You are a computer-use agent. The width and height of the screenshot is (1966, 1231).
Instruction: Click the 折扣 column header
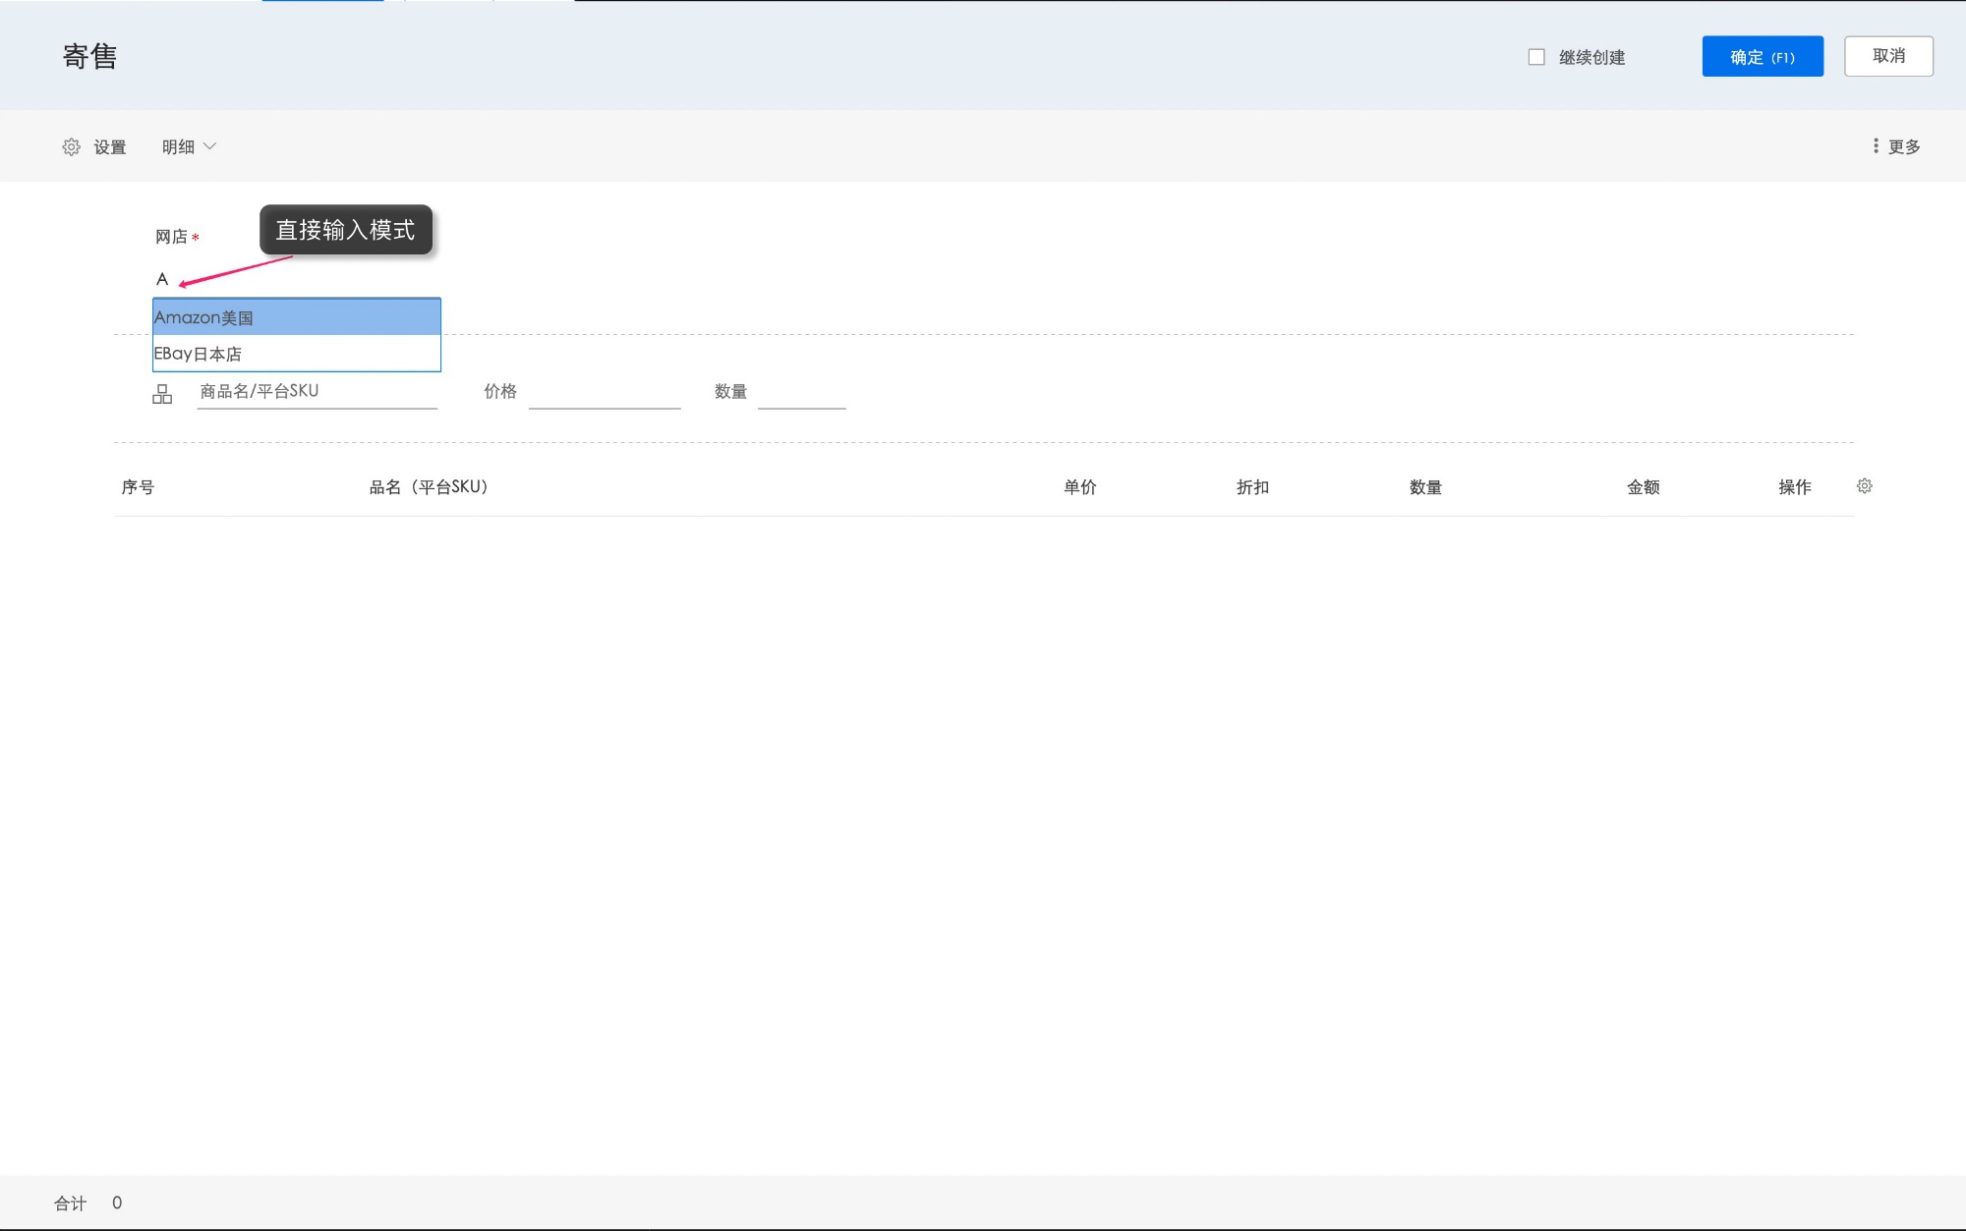click(1252, 487)
